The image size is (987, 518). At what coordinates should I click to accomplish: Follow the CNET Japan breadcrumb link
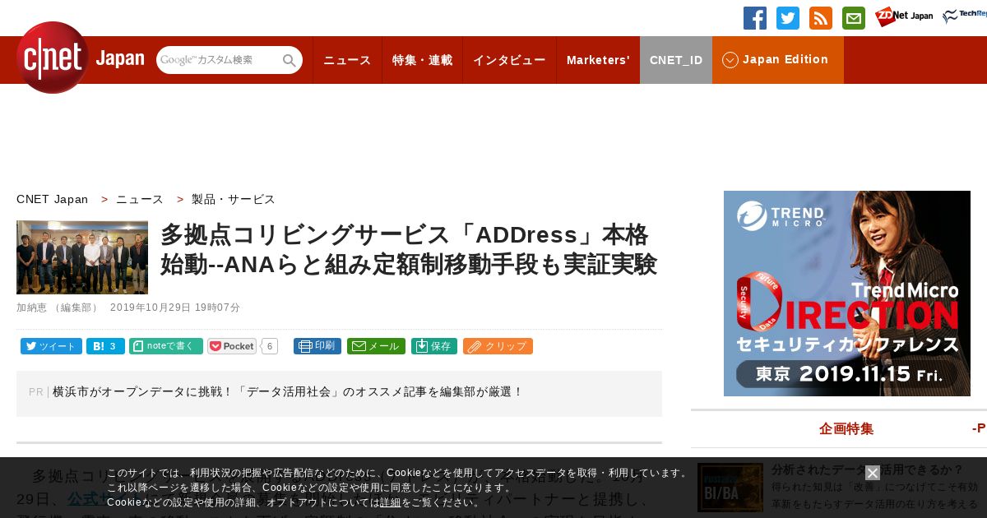click(x=52, y=199)
